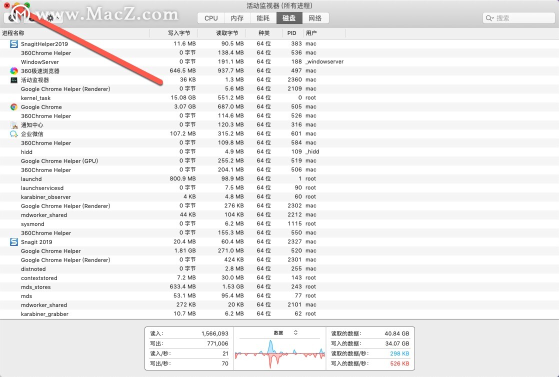Click the 读入 count 1,566,093
This screenshot has height=377, width=559.
pos(215,333)
